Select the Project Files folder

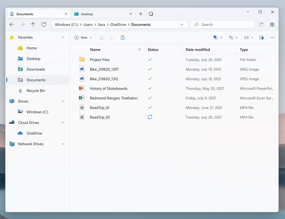pyautogui.click(x=177, y=60)
